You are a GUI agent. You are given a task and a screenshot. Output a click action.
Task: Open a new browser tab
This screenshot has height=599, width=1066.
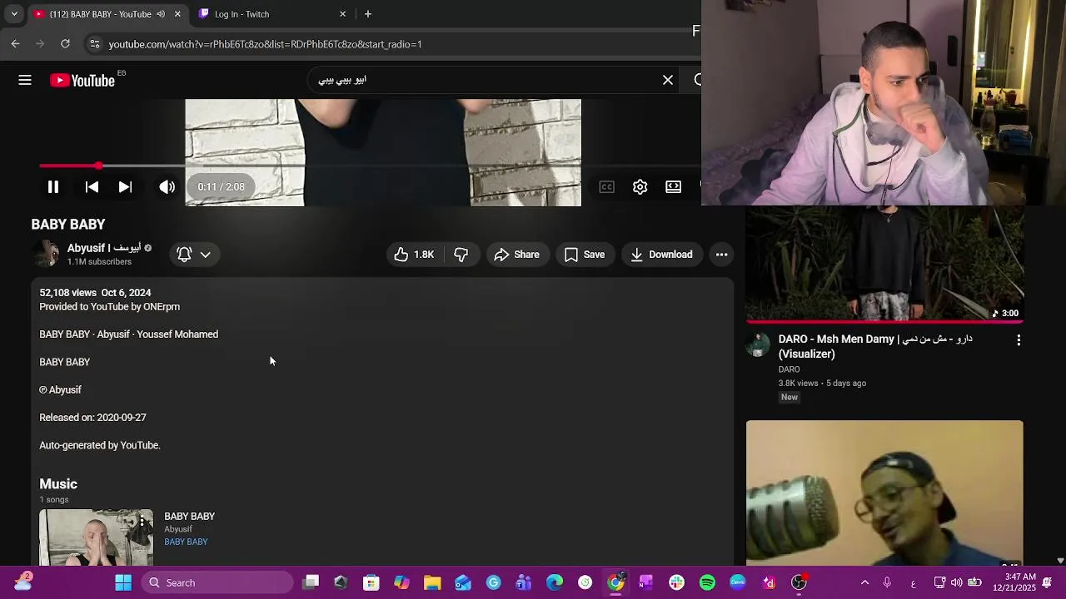(368, 14)
